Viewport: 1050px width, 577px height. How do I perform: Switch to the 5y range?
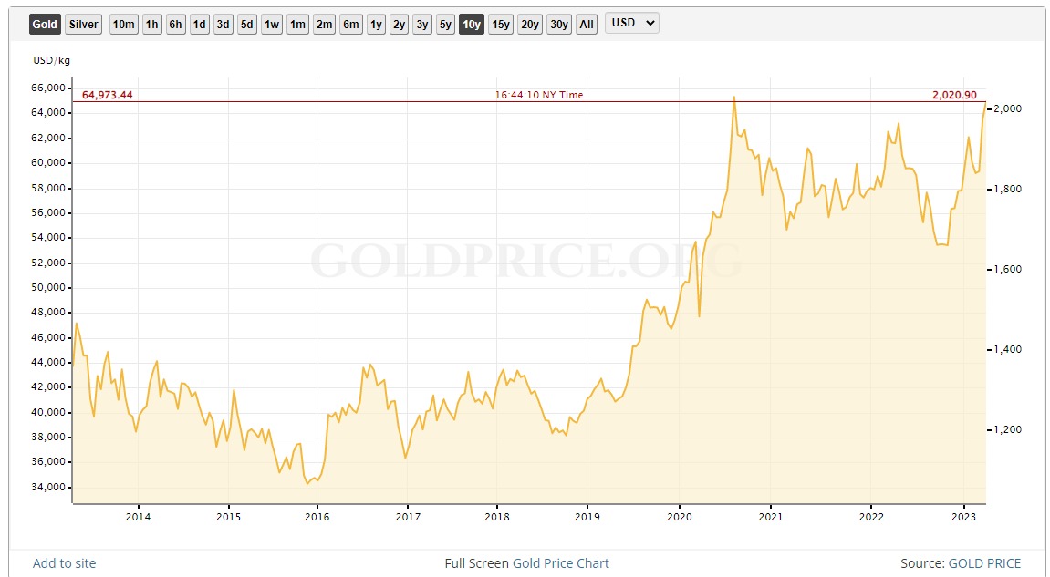point(444,24)
